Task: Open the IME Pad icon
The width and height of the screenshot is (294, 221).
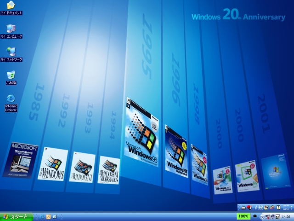Action: [266, 208]
